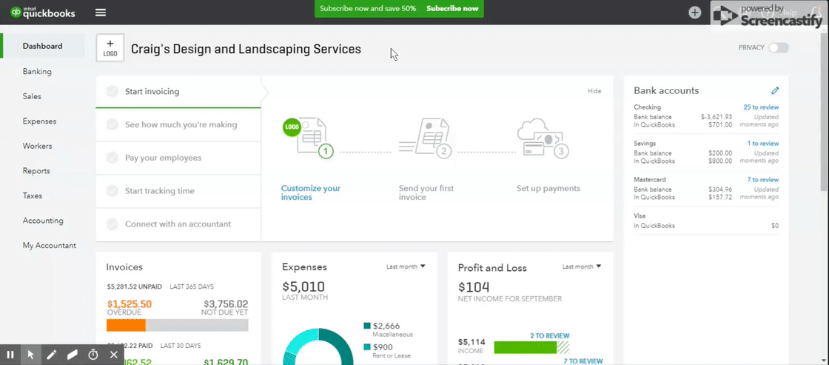The width and height of the screenshot is (829, 365).
Task: Open Taxes from the sidebar
Action: pyautogui.click(x=33, y=195)
